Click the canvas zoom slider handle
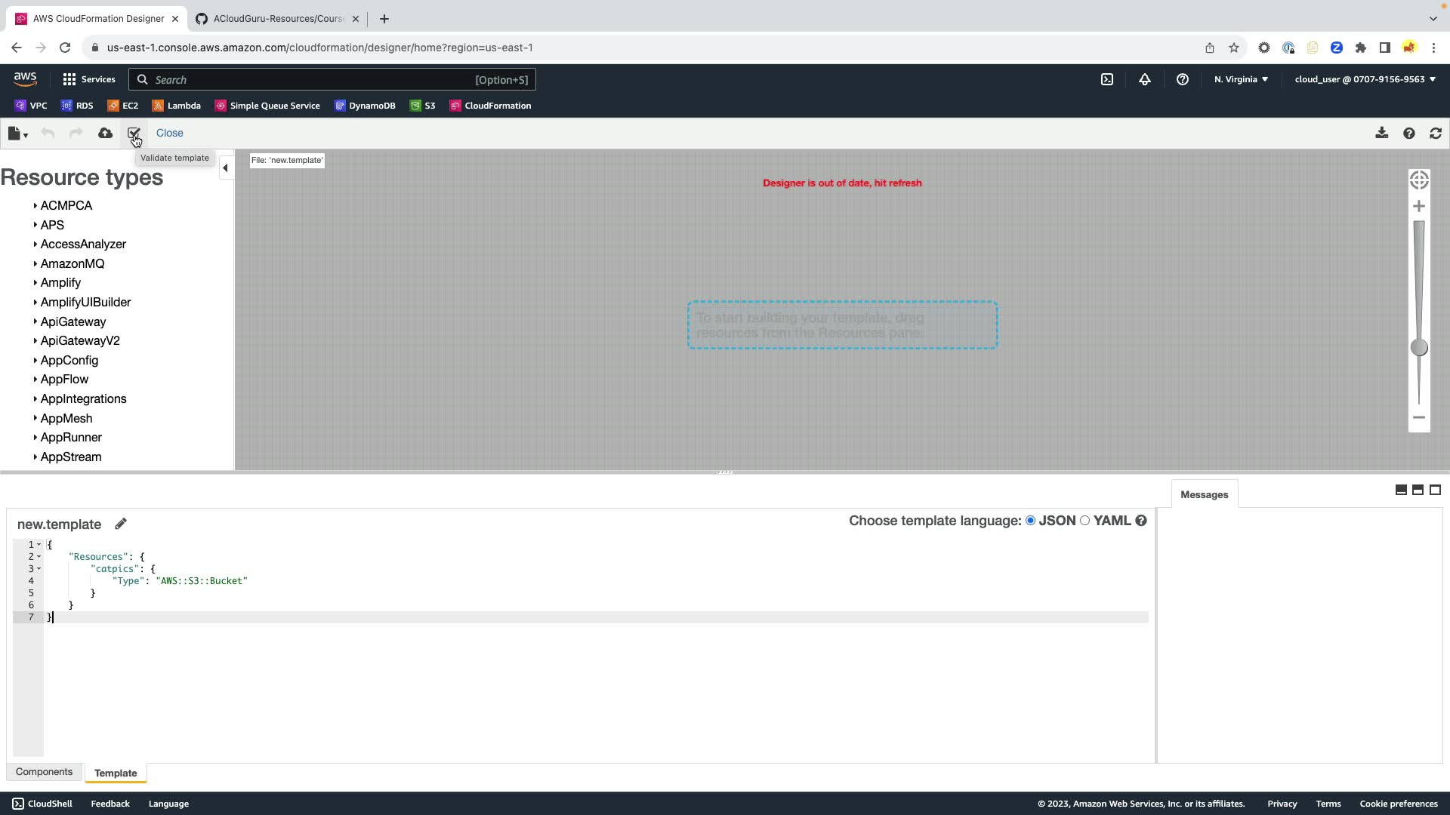 pos(1419,347)
